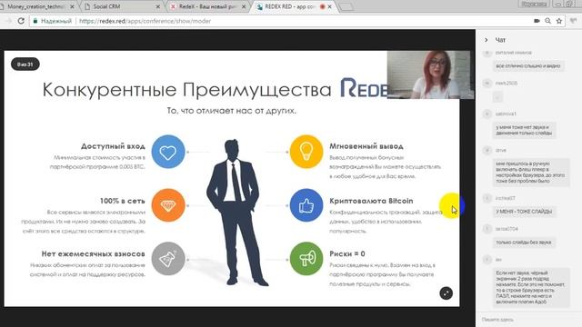
Task: Open a new browser tab
Action: (346, 7)
